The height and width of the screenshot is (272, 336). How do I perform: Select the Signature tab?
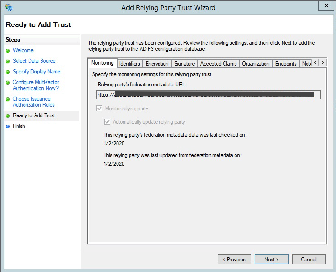click(184, 64)
